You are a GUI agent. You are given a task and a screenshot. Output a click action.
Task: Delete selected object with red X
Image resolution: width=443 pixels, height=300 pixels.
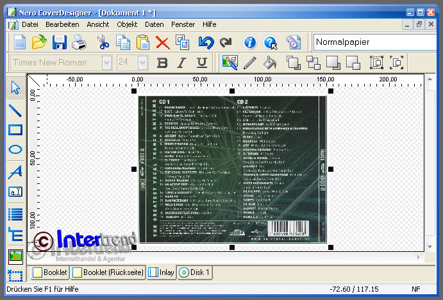(x=162, y=43)
